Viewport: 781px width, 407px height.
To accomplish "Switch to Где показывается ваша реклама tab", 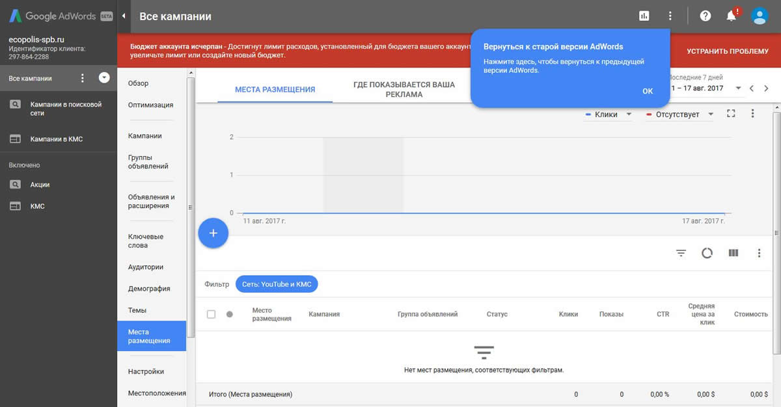I will click(404, 90).
